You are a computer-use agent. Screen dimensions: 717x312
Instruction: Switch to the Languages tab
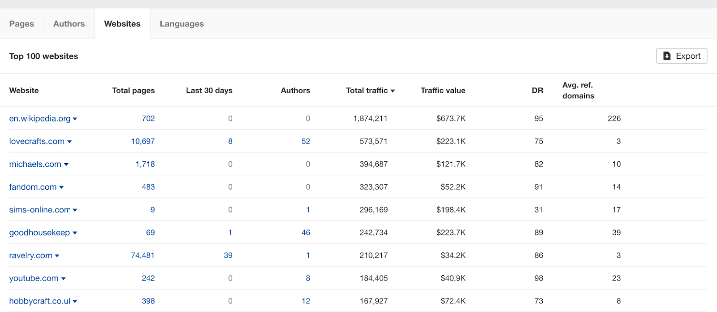[181, 24]
